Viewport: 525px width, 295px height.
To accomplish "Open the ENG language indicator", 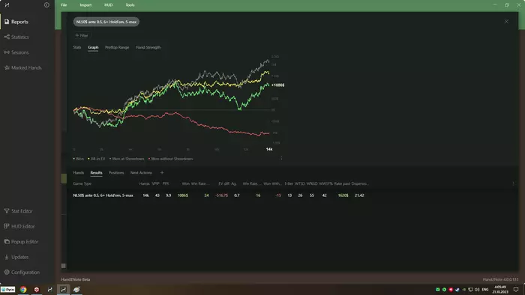I will coord(484,289).
